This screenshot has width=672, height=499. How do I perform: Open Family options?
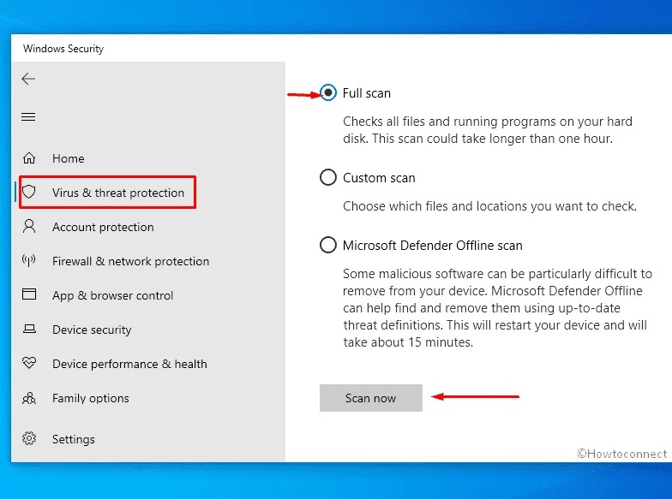[x=91, y=398]
